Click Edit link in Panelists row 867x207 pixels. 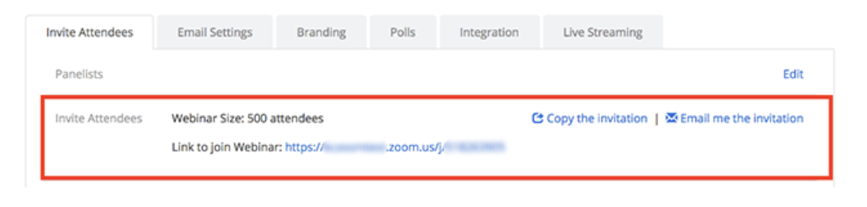click(x=793, y=74)
